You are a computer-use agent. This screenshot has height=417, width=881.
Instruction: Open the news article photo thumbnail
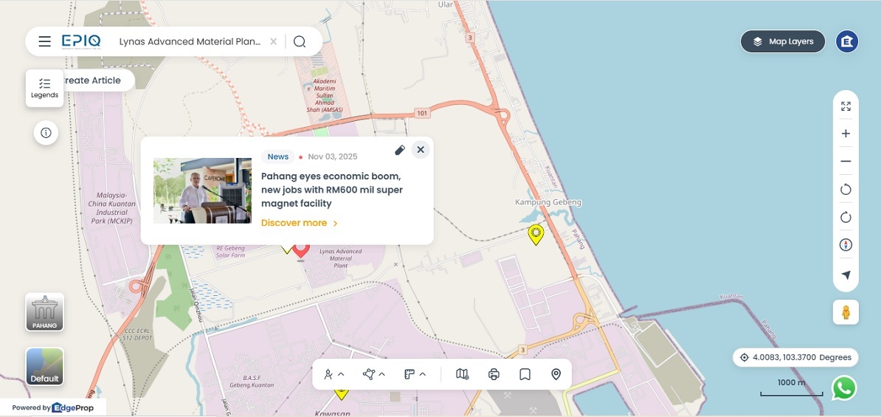(x=202, y=190)
